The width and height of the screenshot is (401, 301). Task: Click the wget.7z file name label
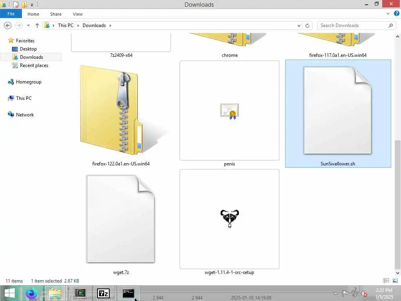121,272
